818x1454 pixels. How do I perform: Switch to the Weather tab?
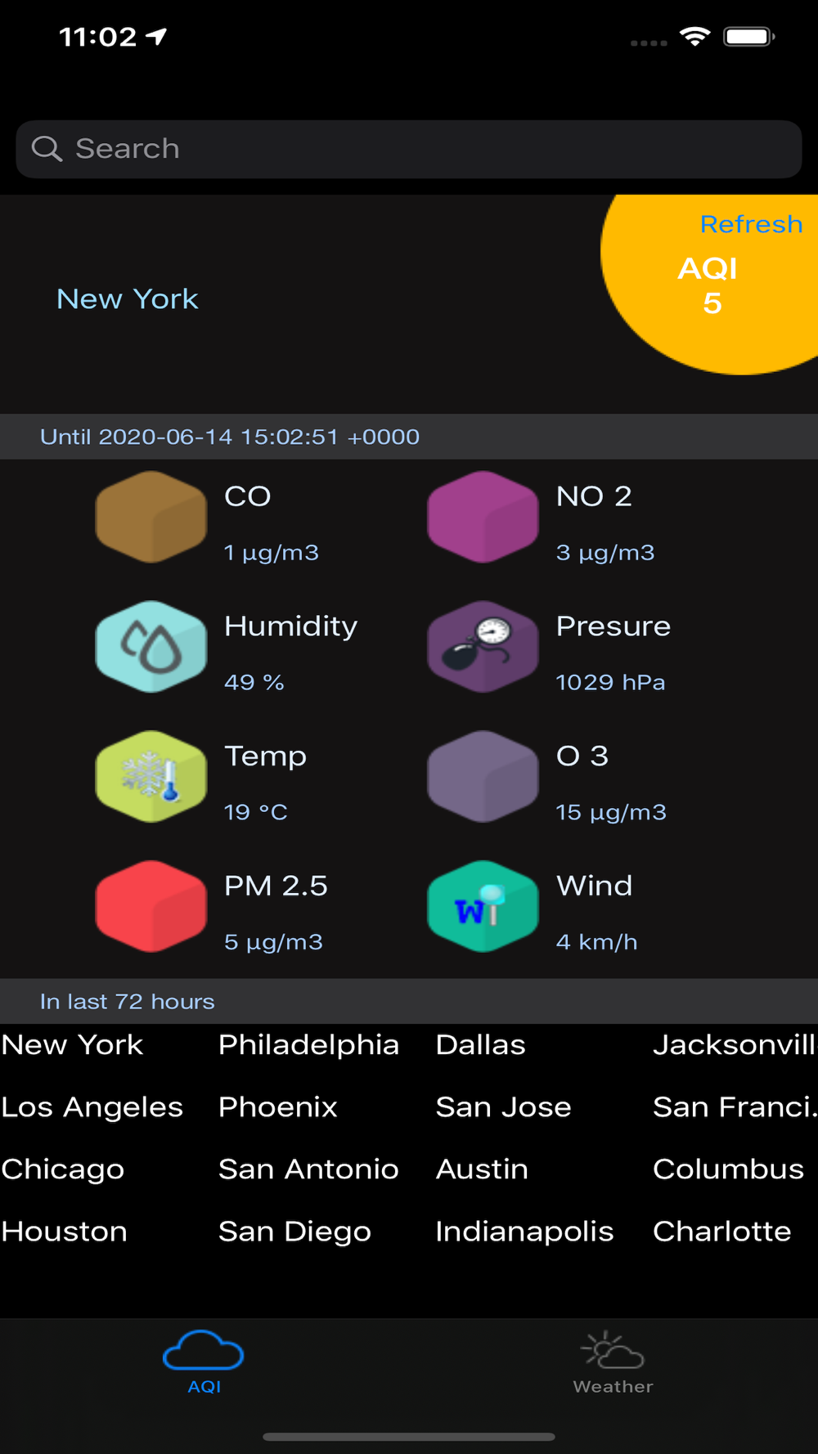coord(613,1362)
